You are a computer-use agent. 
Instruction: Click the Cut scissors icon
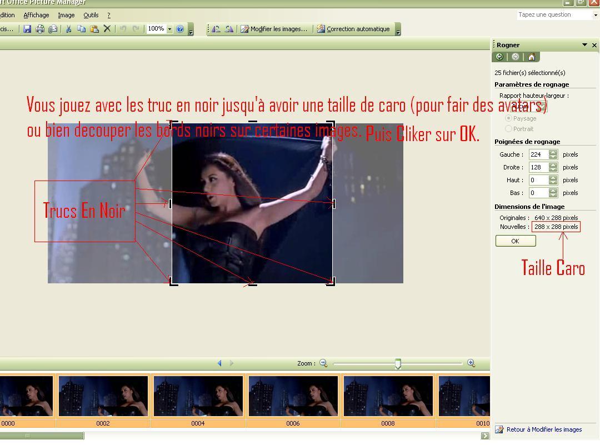(68, 29)
